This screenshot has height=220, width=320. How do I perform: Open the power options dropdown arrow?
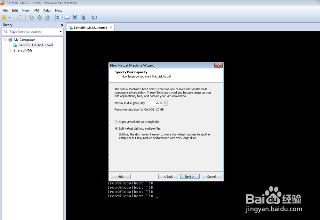9,18
